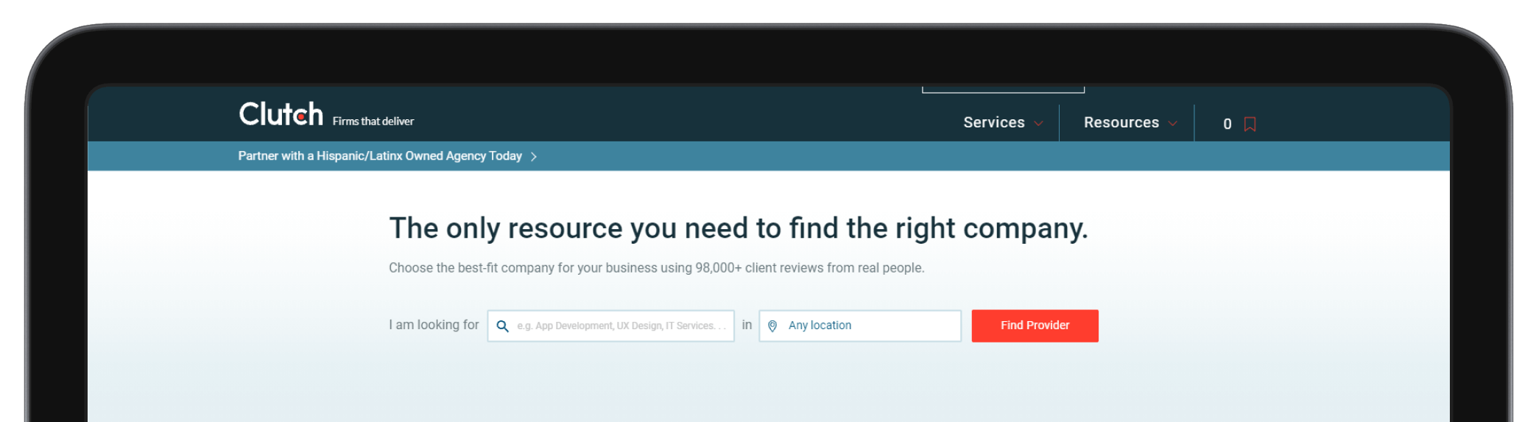Expand the Services chevron arrow
This screenshot has height=422, width=1536.
(1039, 124)
